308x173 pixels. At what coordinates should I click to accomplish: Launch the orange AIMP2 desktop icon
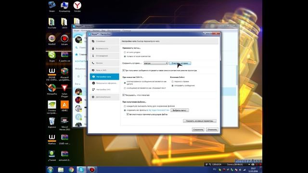click(64, 106)
